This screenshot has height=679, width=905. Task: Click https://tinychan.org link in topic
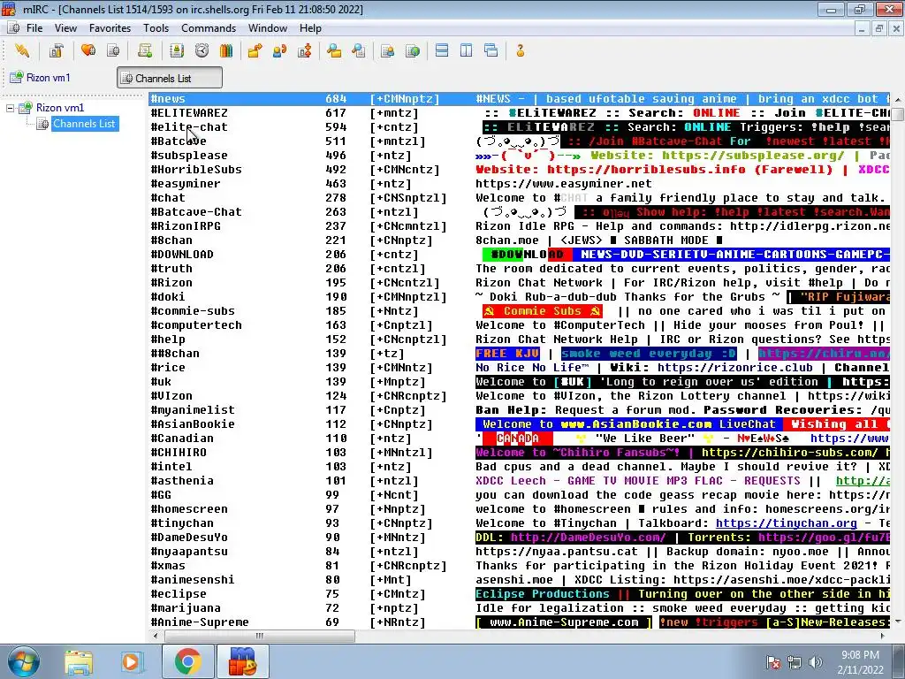pyautogui.click(x=786, y=523)
